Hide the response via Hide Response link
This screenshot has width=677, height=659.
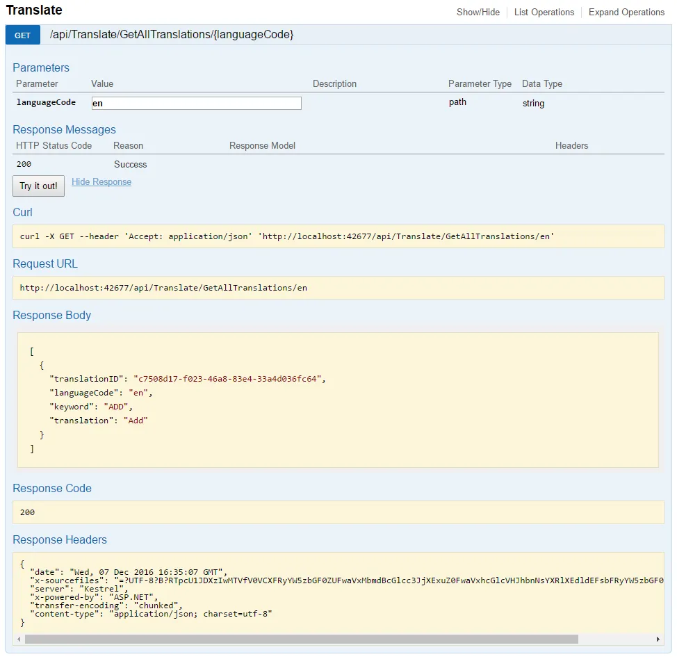click(101, 182)
